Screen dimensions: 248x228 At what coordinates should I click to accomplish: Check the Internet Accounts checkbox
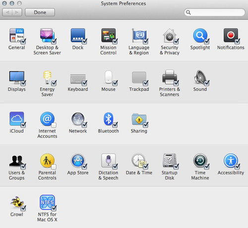tap(54, 125)
